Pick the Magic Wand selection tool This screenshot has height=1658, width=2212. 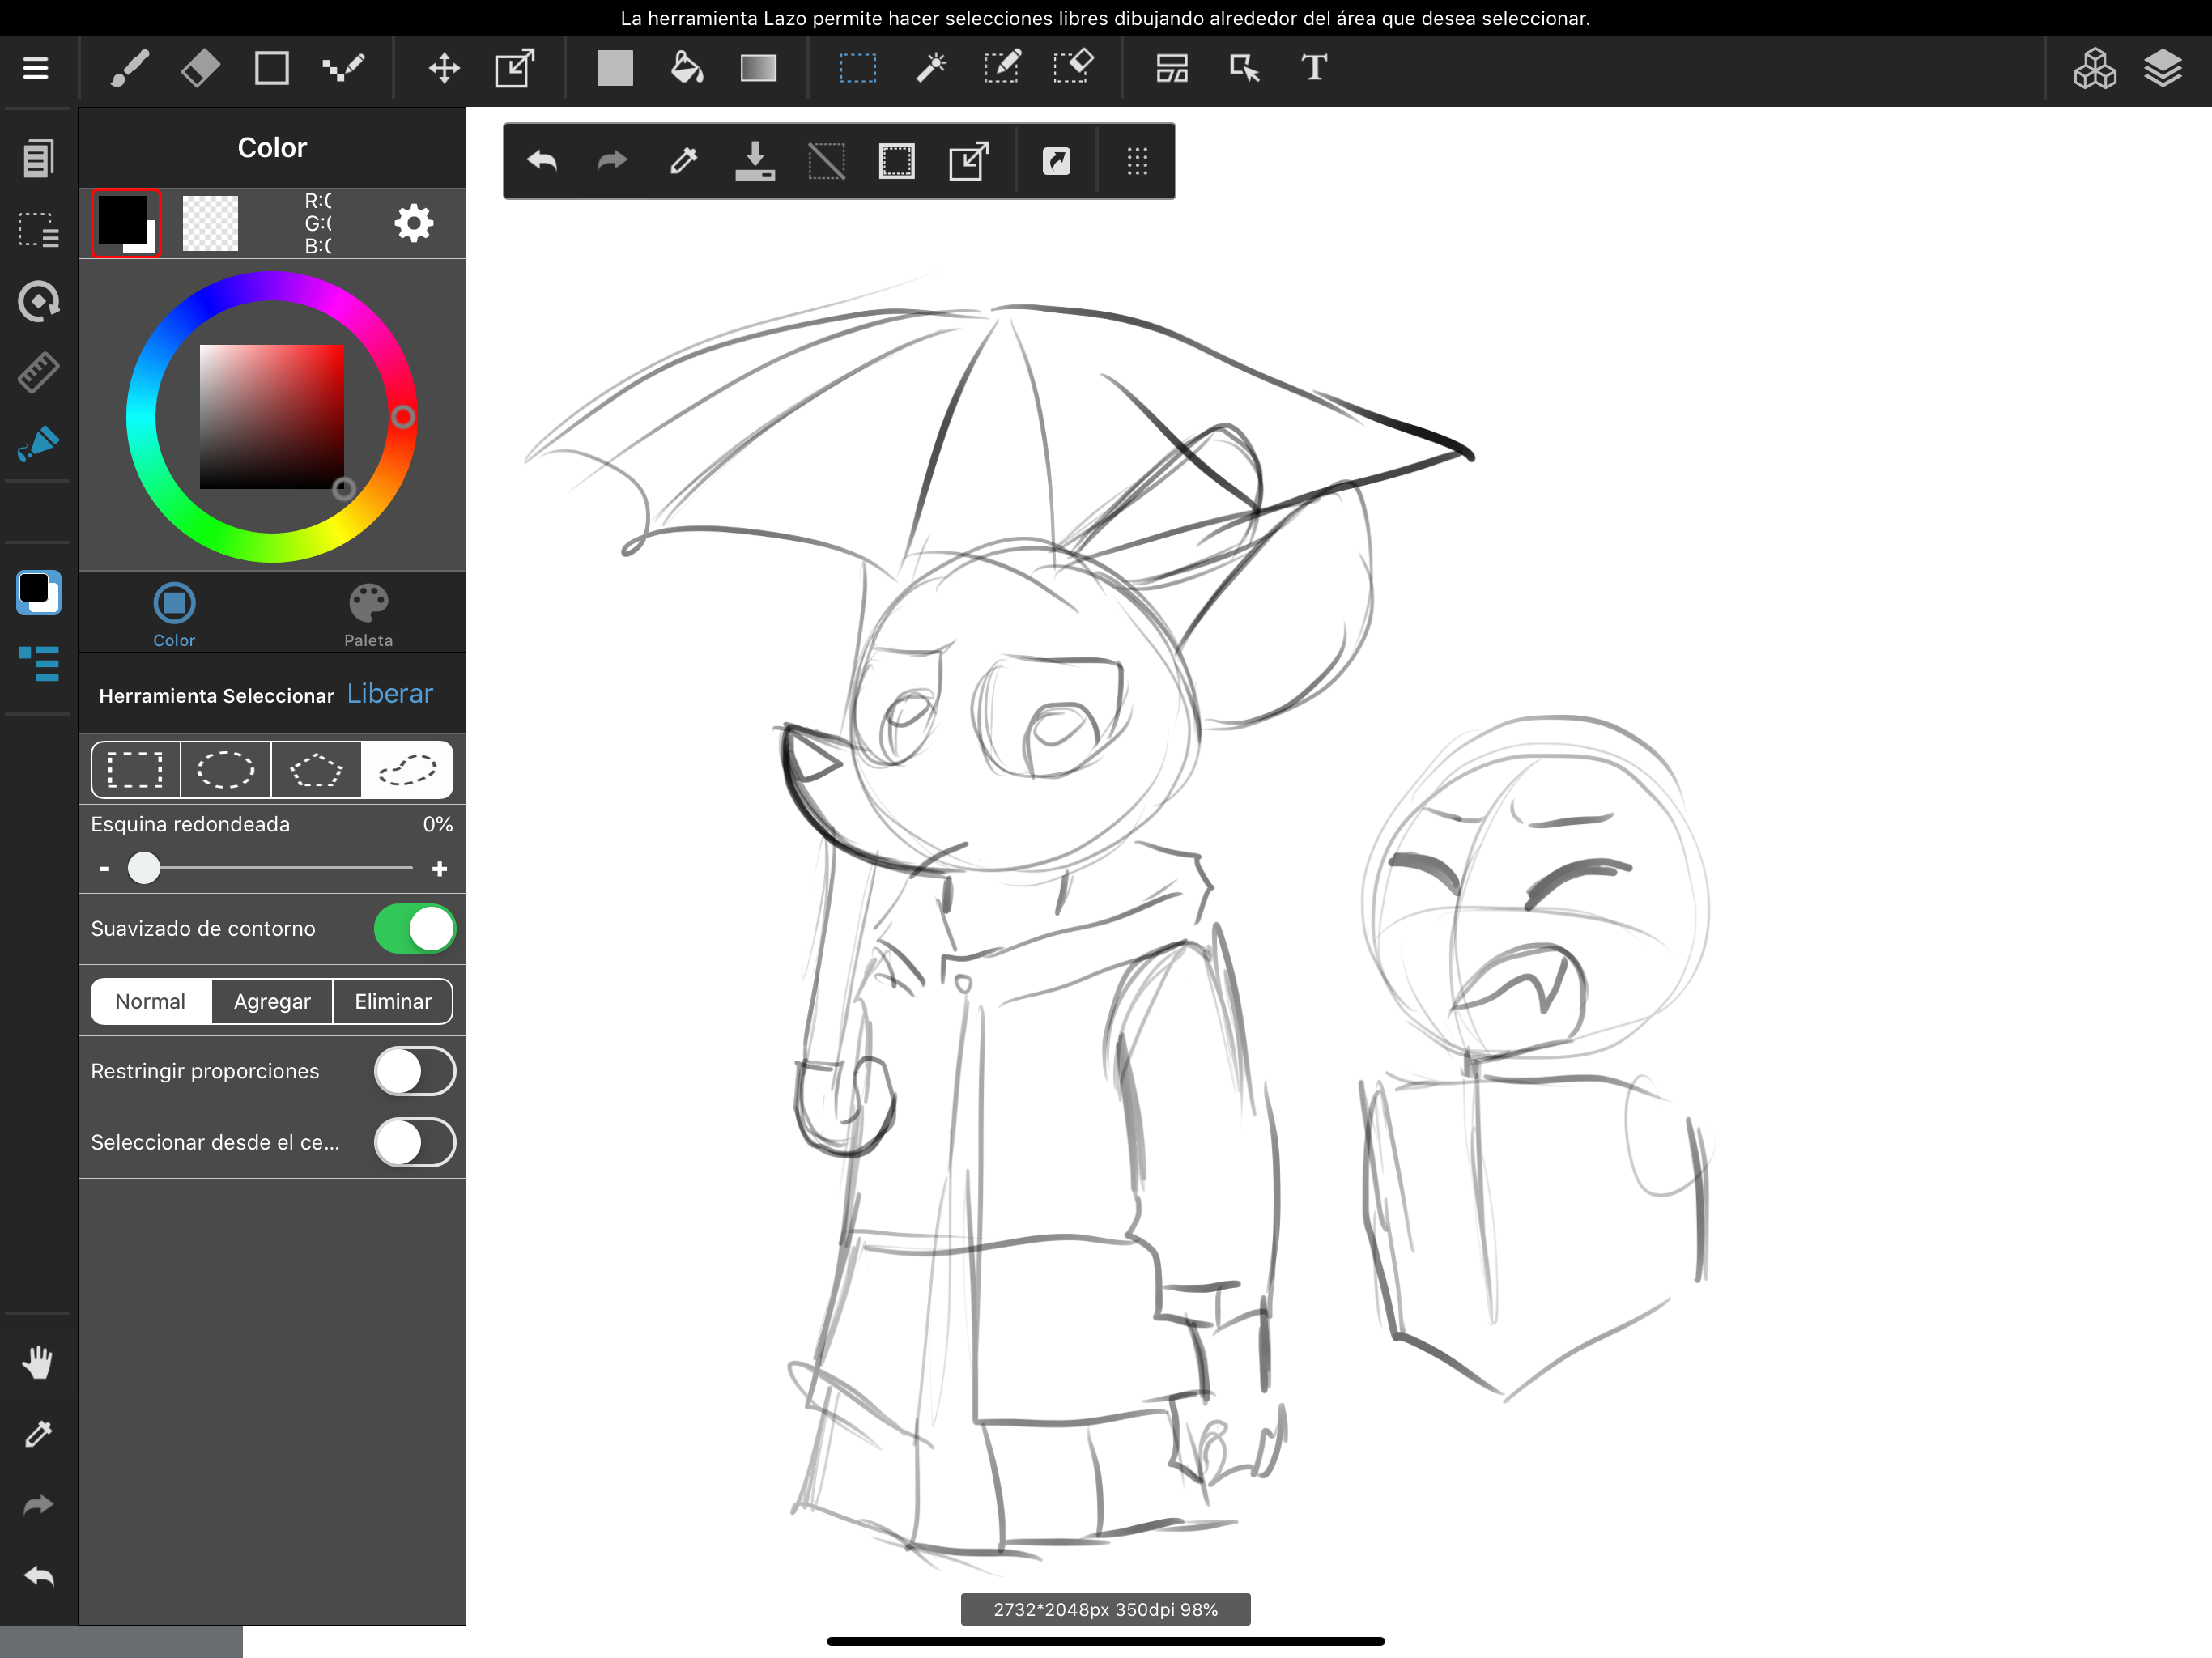[931, 68]
